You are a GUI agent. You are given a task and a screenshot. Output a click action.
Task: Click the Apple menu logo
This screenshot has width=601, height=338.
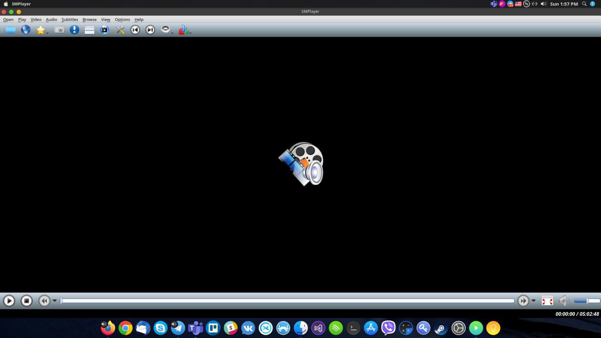point(6,4)
